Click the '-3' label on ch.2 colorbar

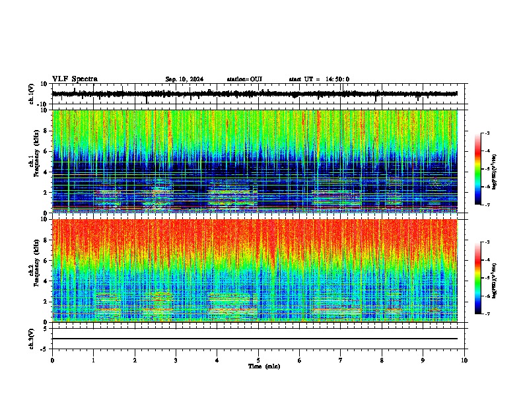[x=487, y=242]
